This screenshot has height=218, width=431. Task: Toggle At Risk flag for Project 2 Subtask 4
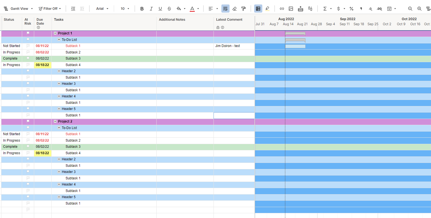click(x=28, y=153)
